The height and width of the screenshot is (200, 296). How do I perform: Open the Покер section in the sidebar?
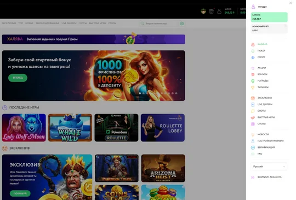(x=261, y=51)
